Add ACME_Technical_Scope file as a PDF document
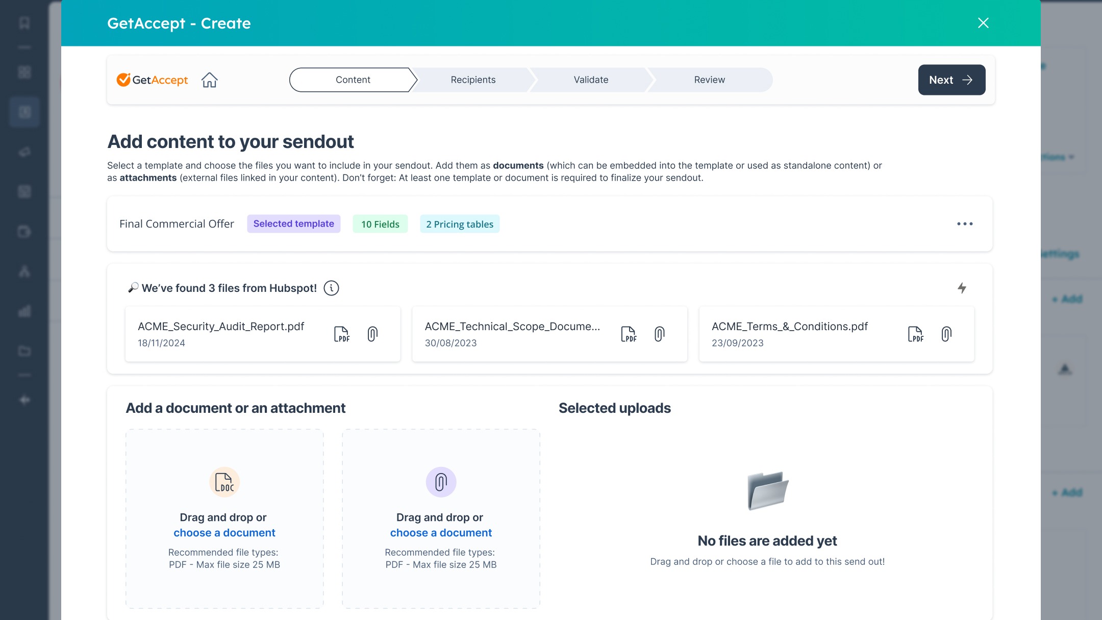The height and width of the screenshot is (620, 1102). 629,334
